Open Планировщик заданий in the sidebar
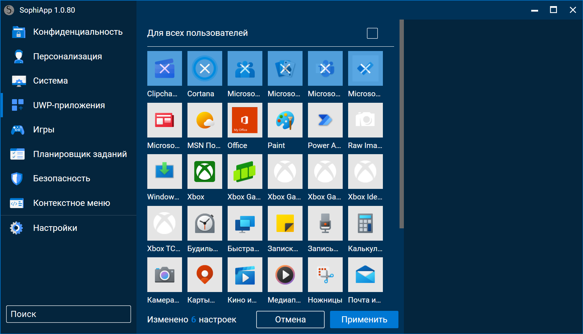583x334 pixels. pyautogui.click(x=69, y=154)
